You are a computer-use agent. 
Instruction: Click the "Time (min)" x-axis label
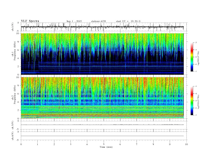[x=106, y=147]
